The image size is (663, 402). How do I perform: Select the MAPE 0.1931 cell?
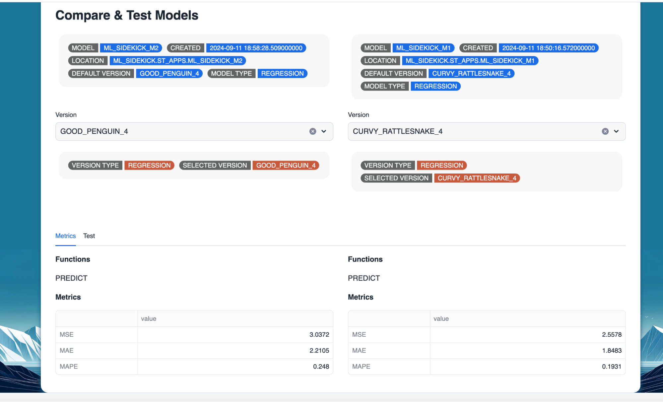click(527, 367)
